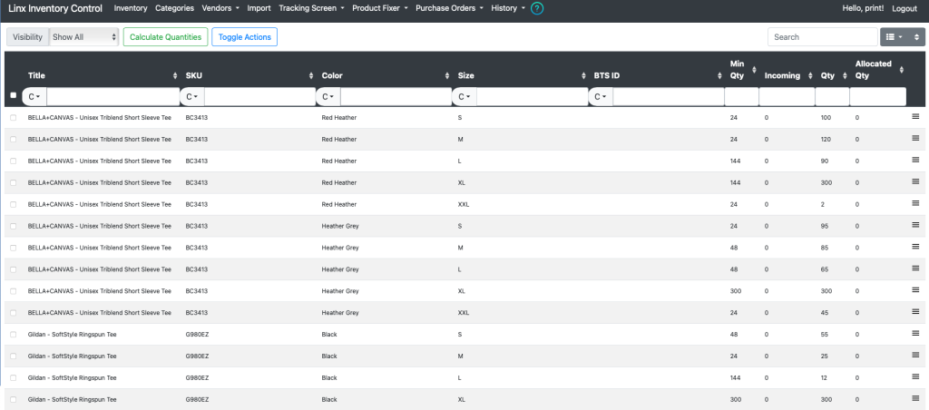Click the Calculate Quantities button
The height and width of the screenshot is (410, 929).
[166, 36]
